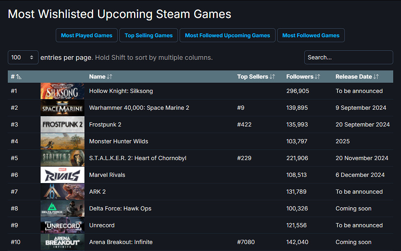Open the entries per page selector

pos(23,57)
